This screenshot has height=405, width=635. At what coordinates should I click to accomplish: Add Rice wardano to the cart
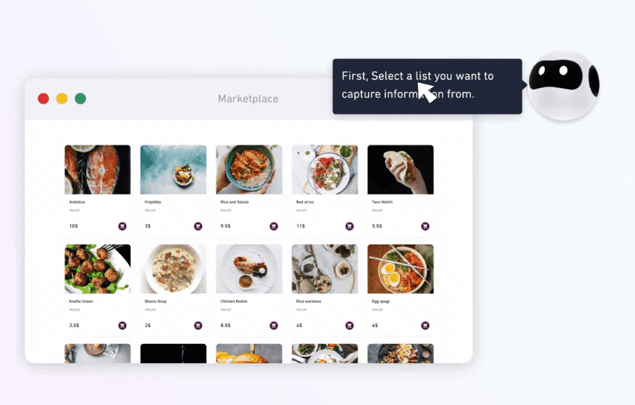tap(350, 326)
